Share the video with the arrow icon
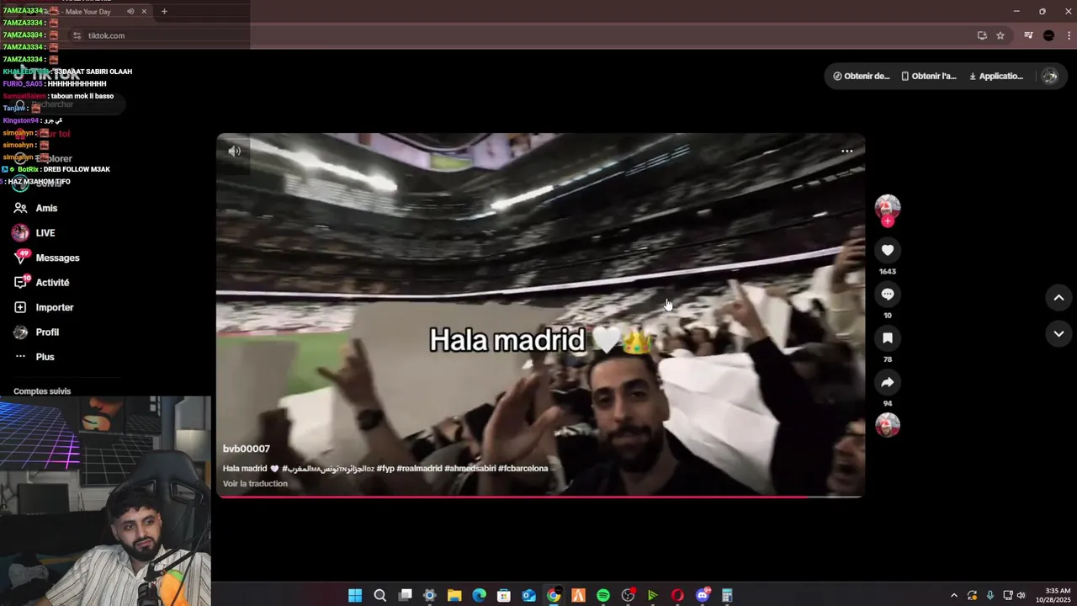1077x606 pixels. [888, 382]
